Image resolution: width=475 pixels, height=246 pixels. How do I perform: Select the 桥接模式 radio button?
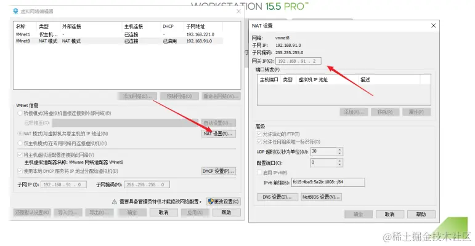pos(20,113)
